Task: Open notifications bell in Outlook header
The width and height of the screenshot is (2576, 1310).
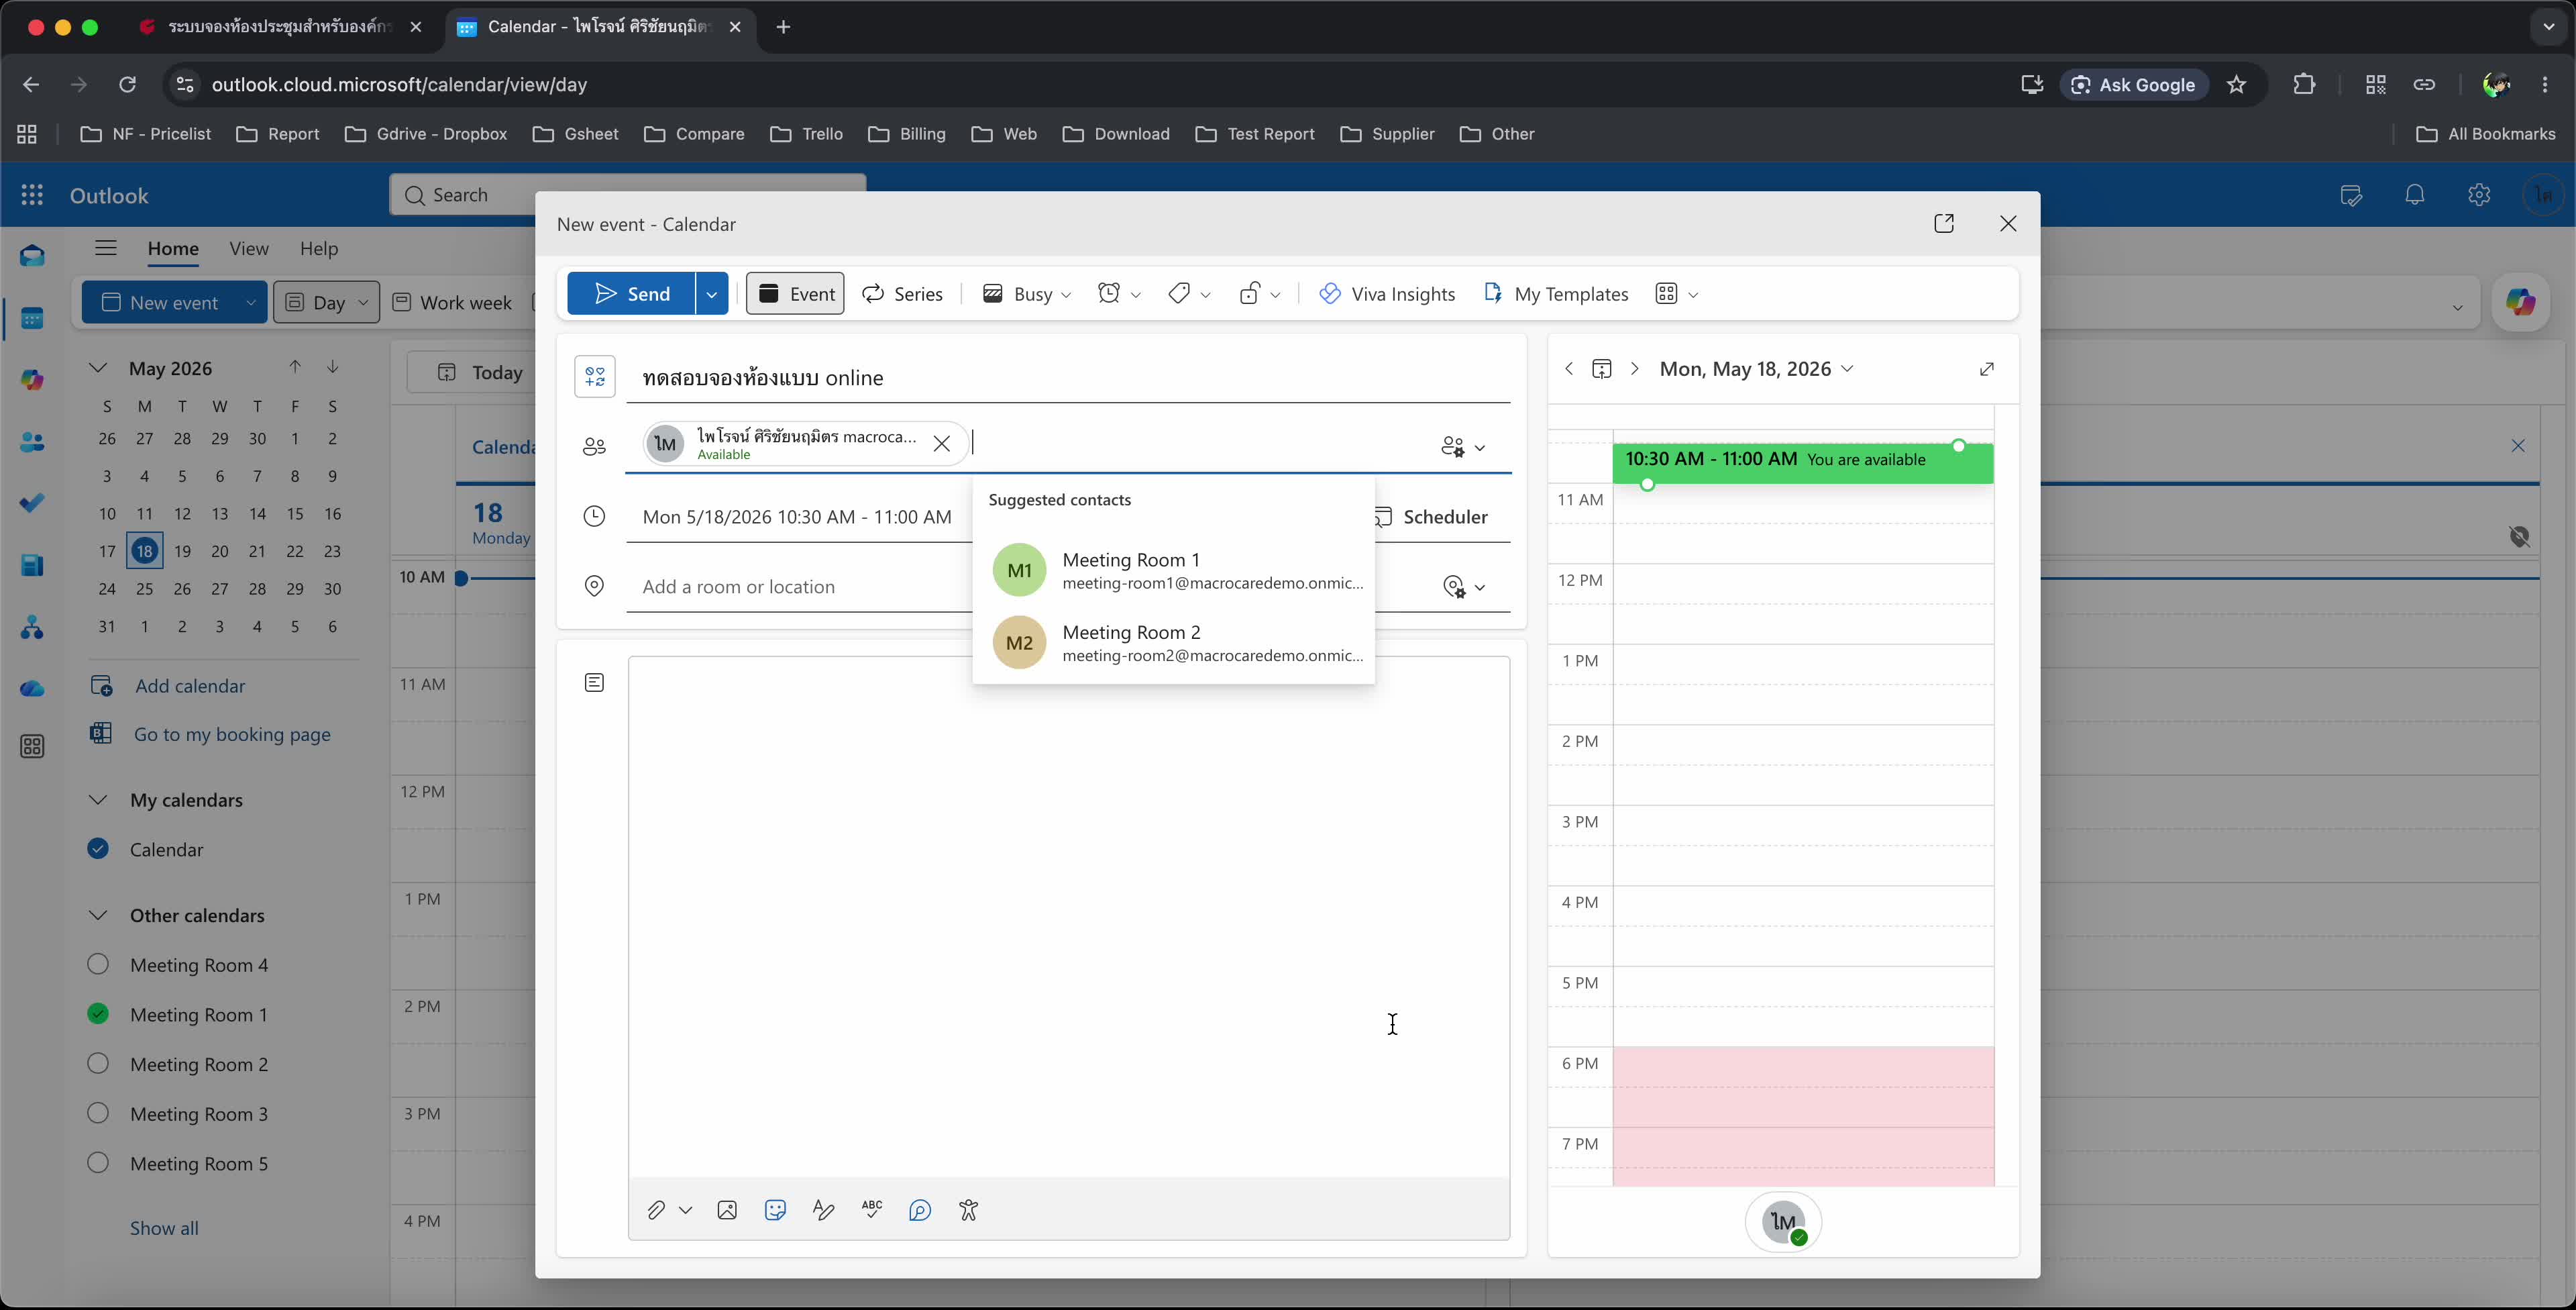Action: click(2415, 195)
